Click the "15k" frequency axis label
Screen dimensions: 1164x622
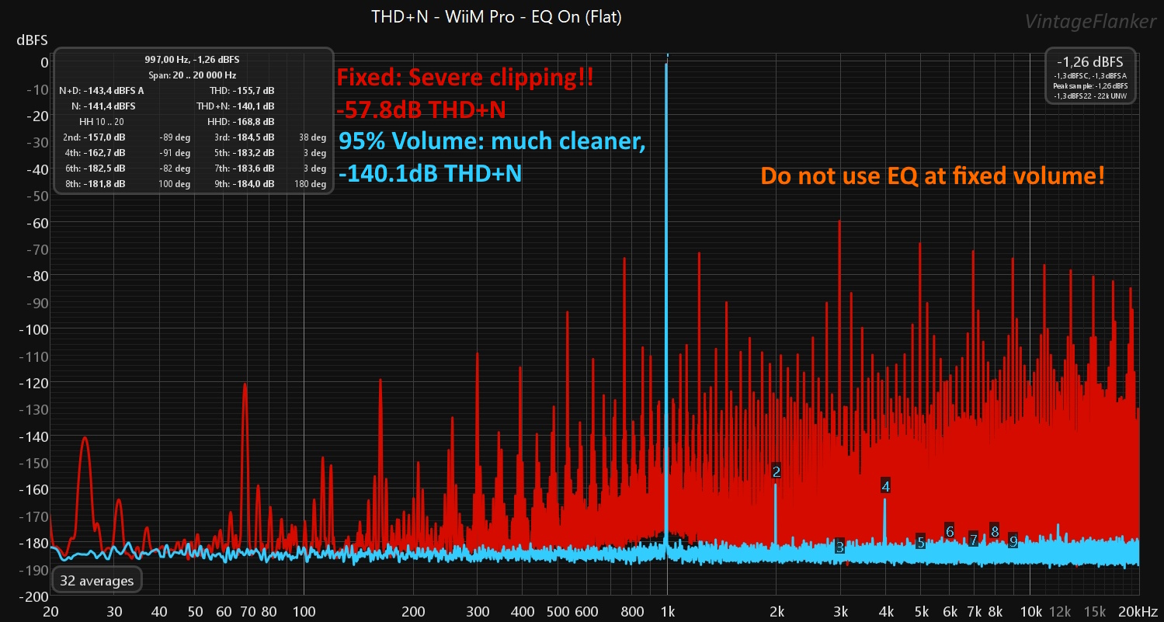1095,610
